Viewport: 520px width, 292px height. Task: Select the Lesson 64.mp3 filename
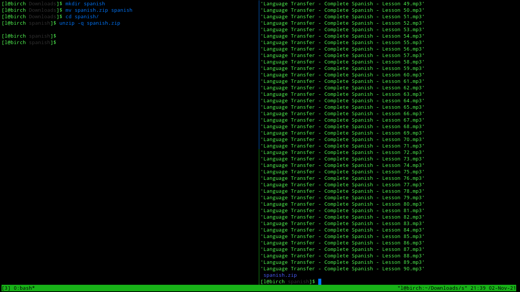[x=343, y=101]
